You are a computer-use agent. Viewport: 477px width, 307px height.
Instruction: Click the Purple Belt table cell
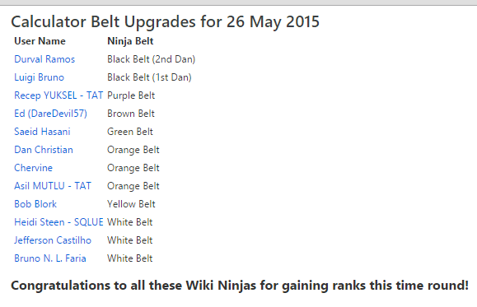click(131, 95)
